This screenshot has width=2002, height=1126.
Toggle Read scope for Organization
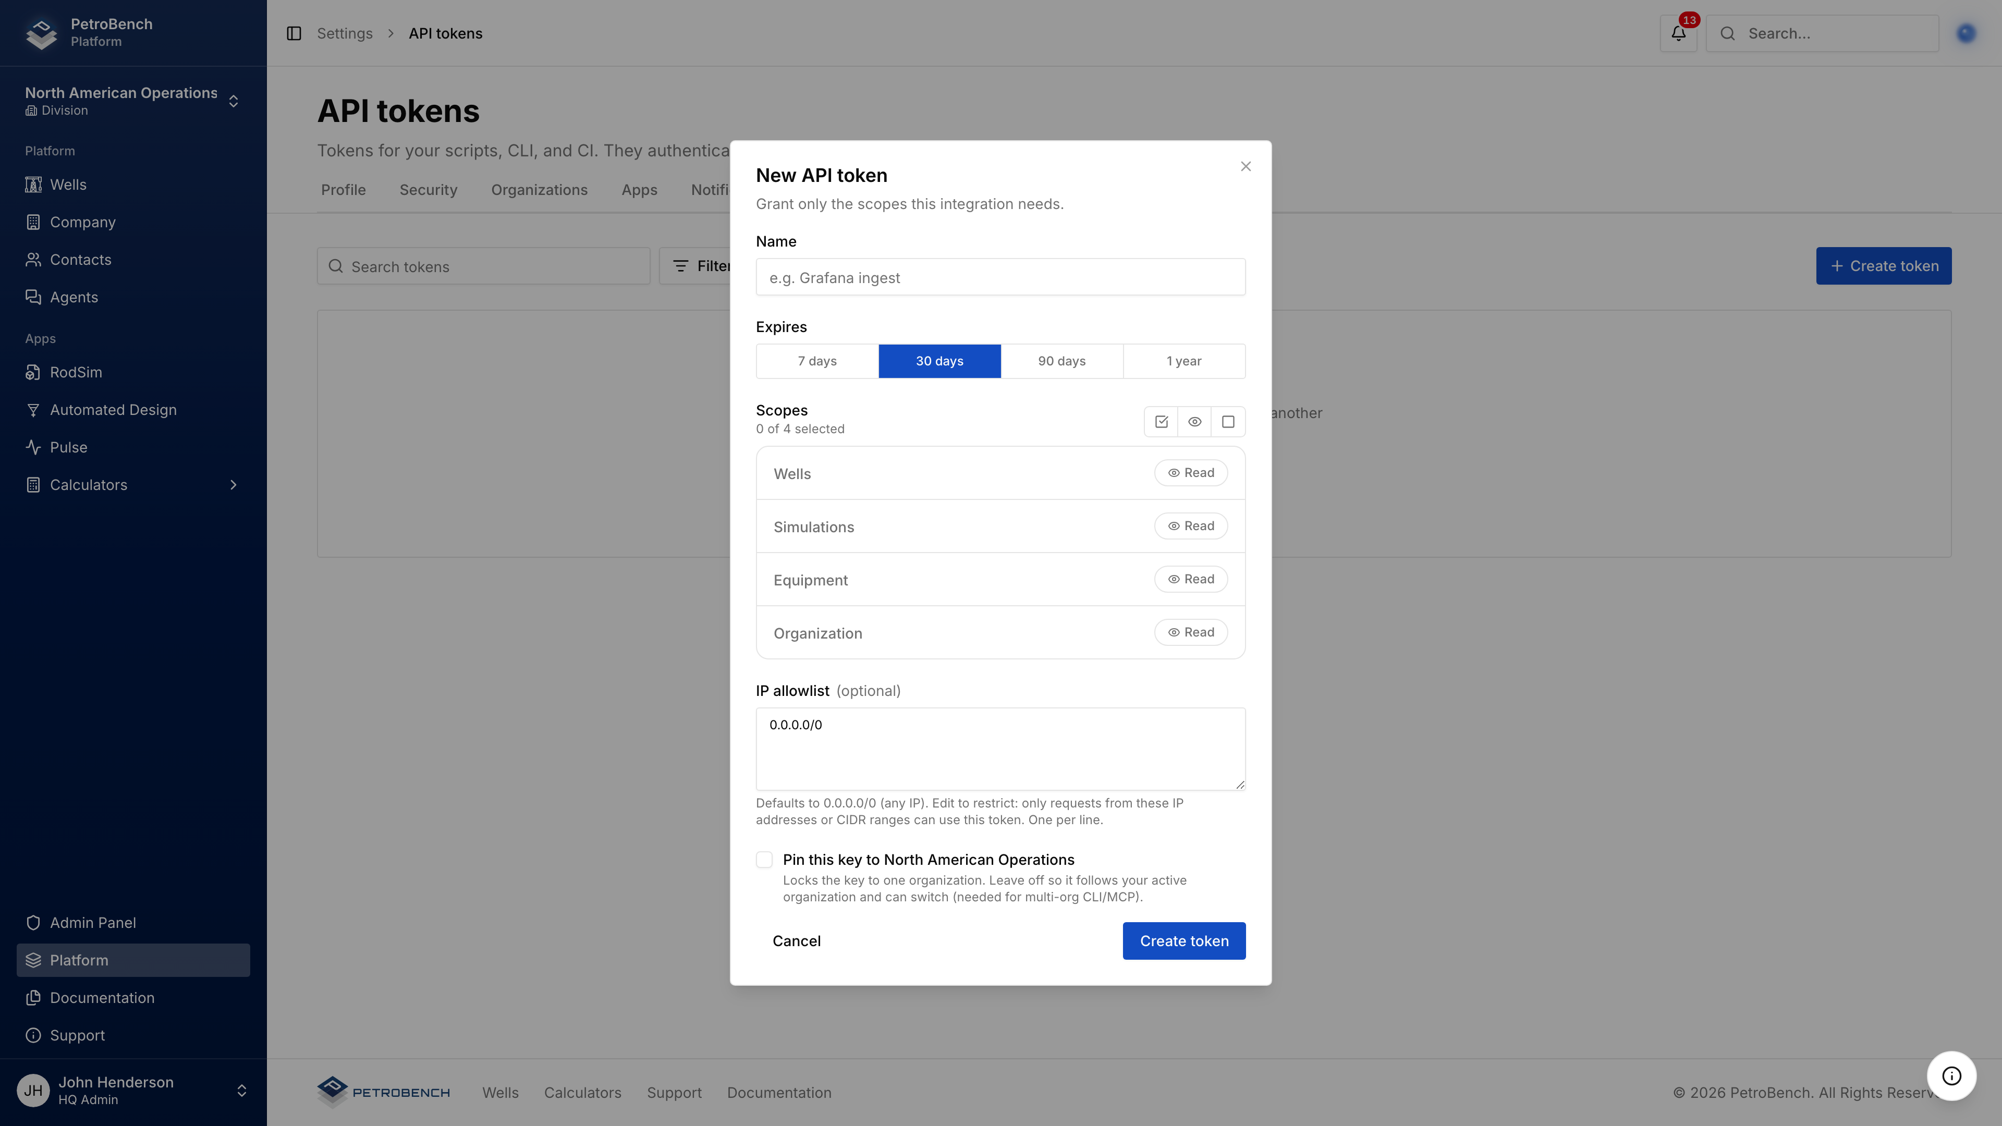[x=1191, y=632]
